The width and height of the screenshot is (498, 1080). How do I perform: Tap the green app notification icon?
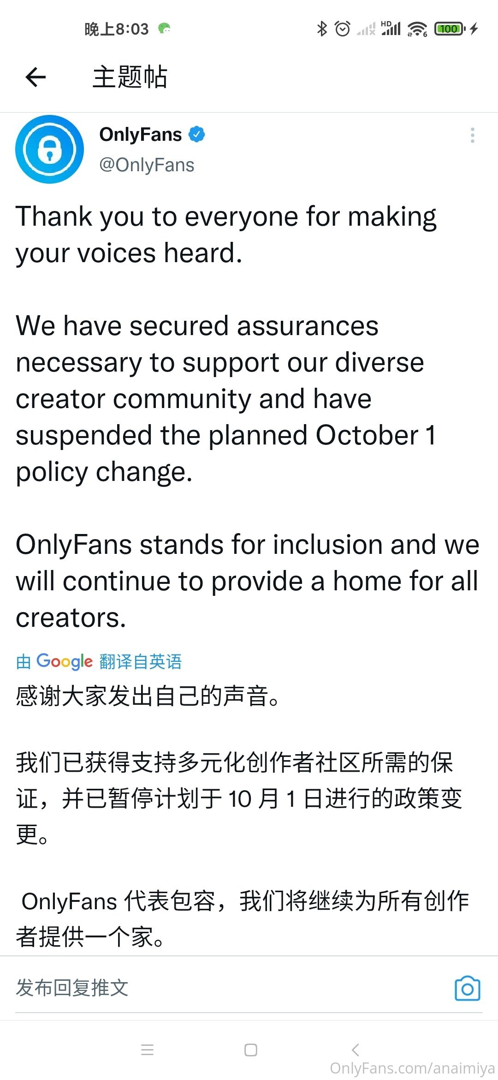[164, 29]
